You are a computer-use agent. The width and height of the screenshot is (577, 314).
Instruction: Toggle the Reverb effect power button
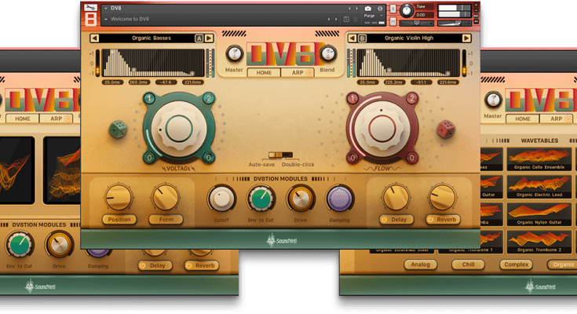(x=431, y=220)
